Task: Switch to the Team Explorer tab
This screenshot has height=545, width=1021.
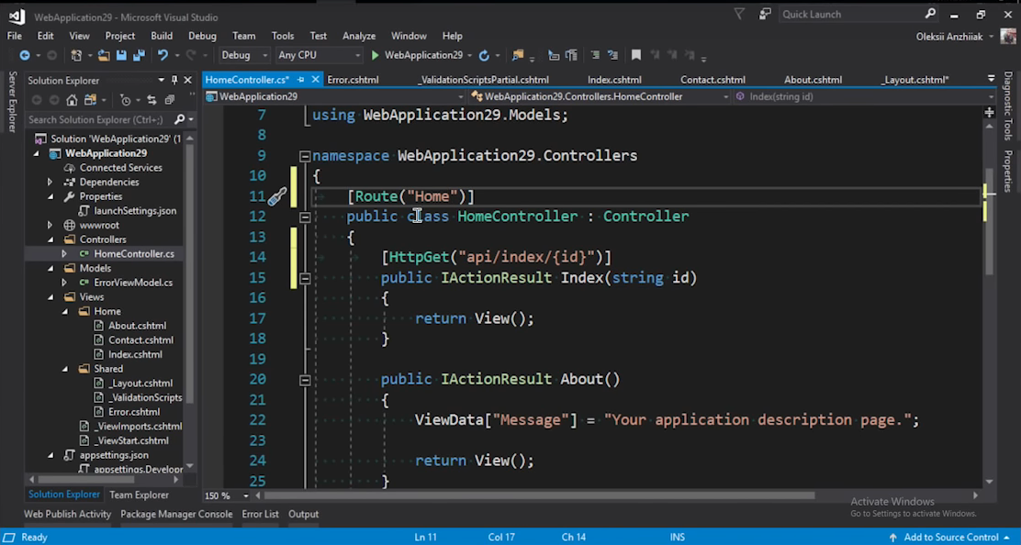Action: tap(139, 495)
